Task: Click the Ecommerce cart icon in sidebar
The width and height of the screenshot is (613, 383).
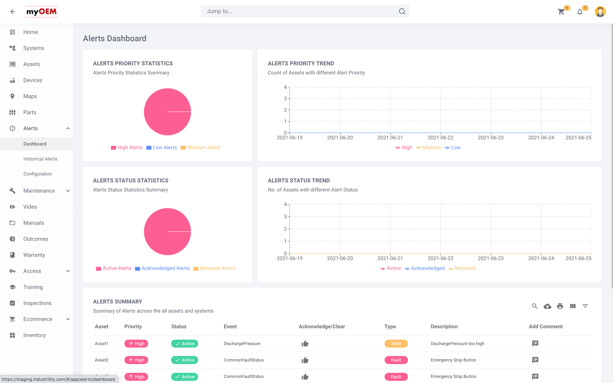Action: point(12,319)
